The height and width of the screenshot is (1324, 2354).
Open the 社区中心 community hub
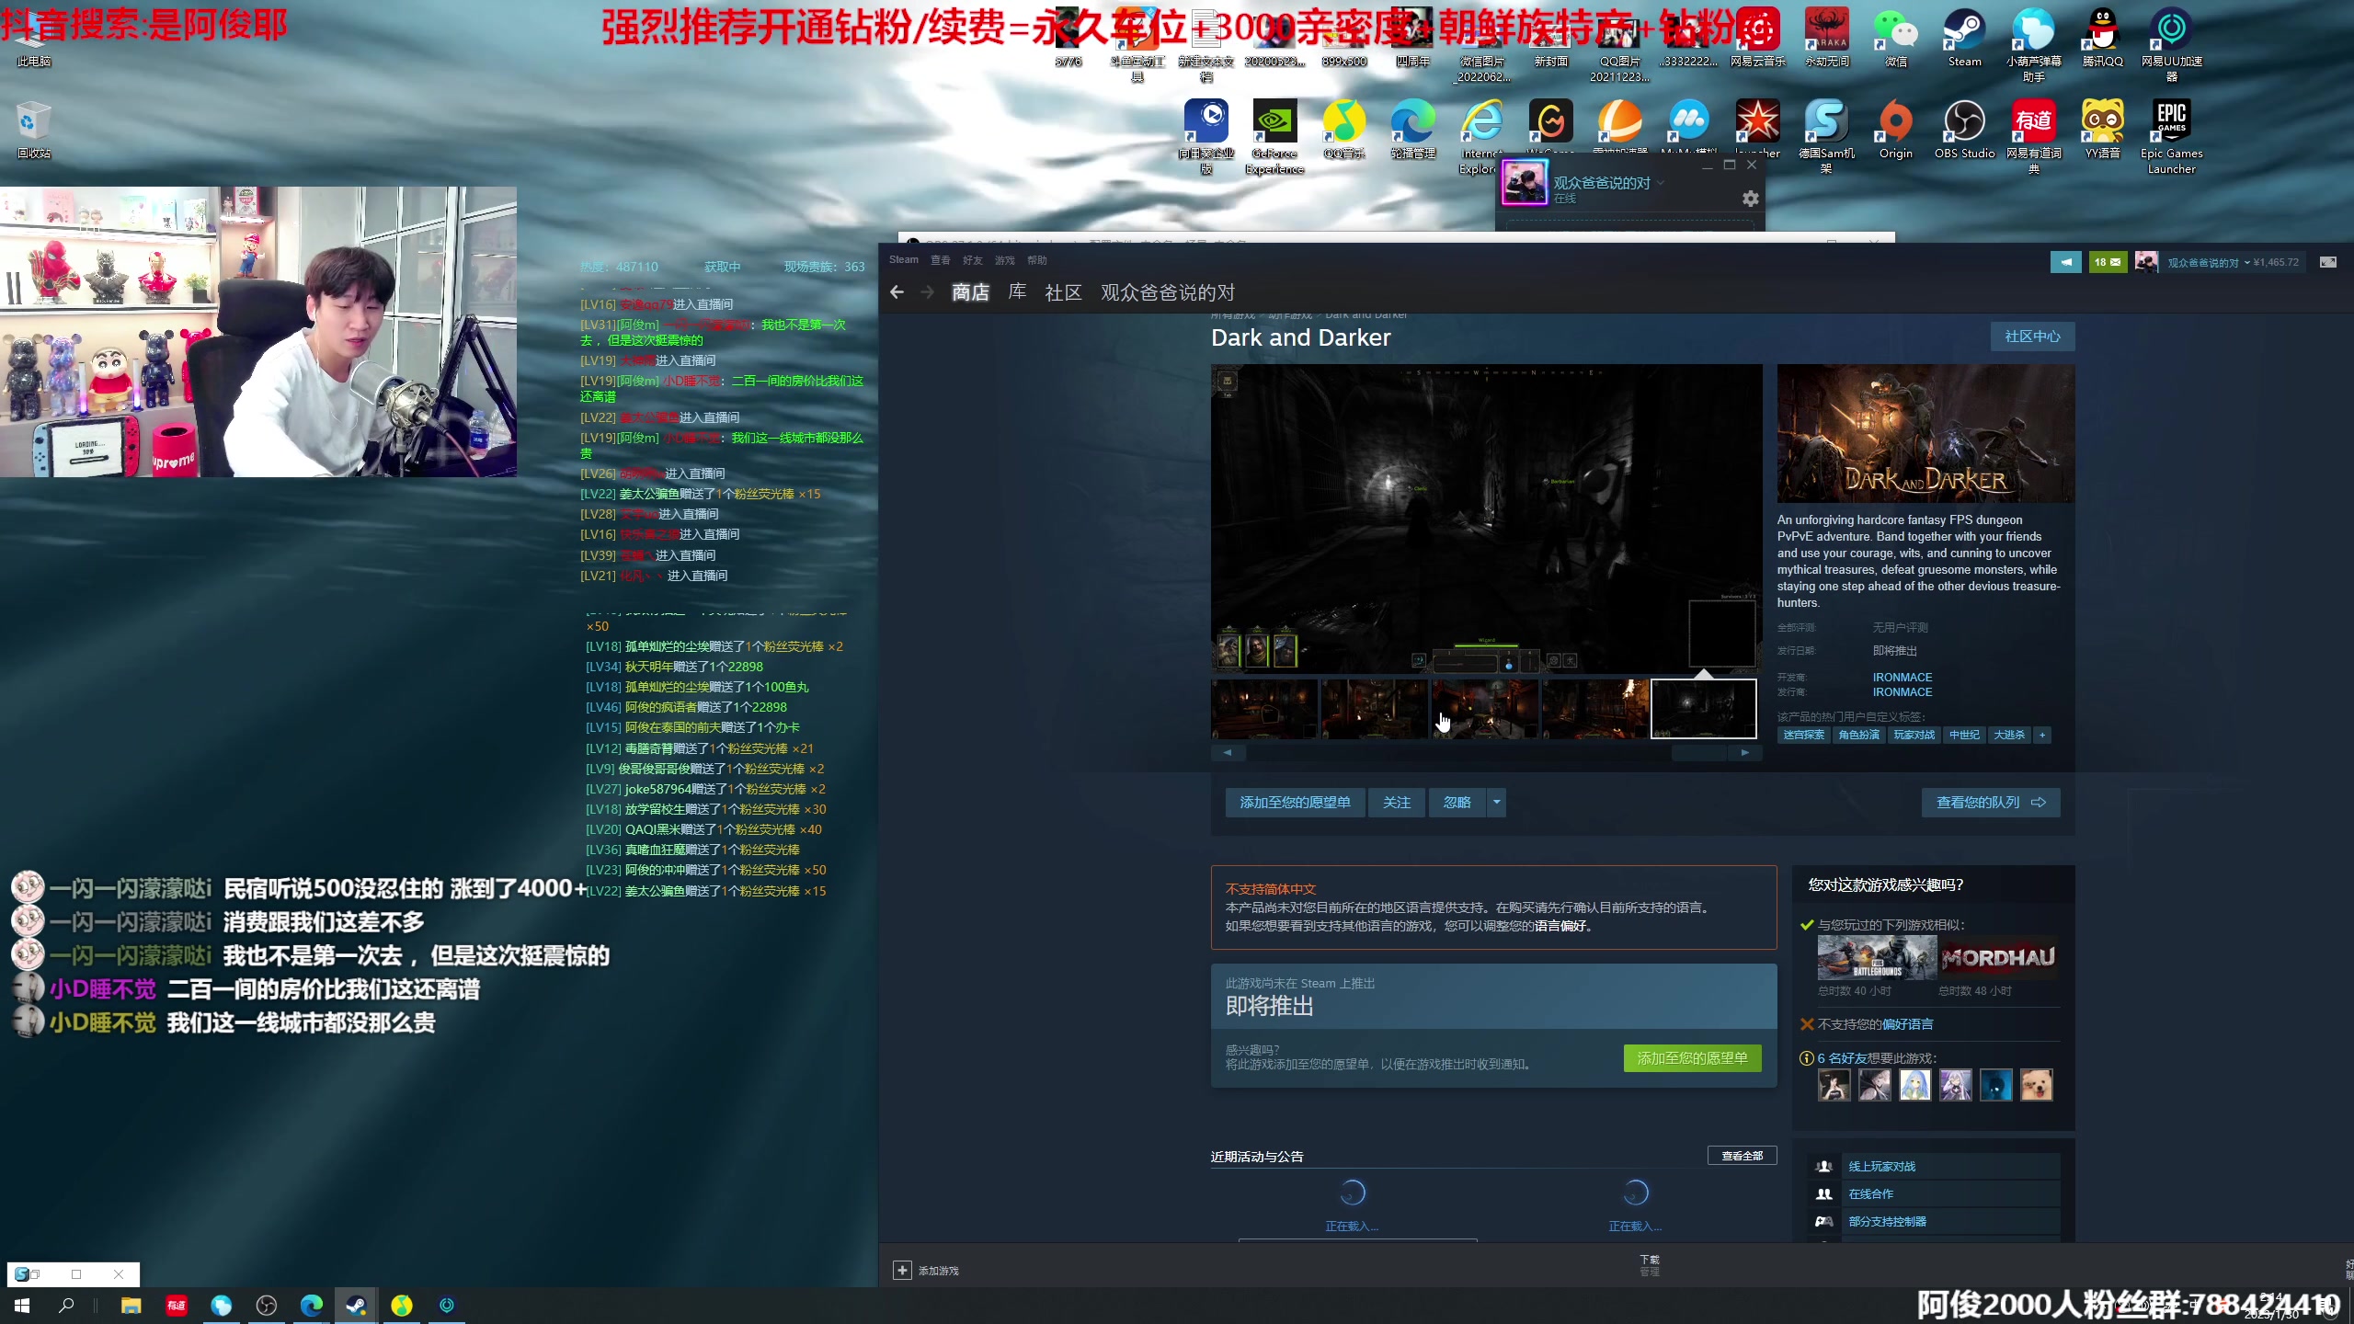2032,337
